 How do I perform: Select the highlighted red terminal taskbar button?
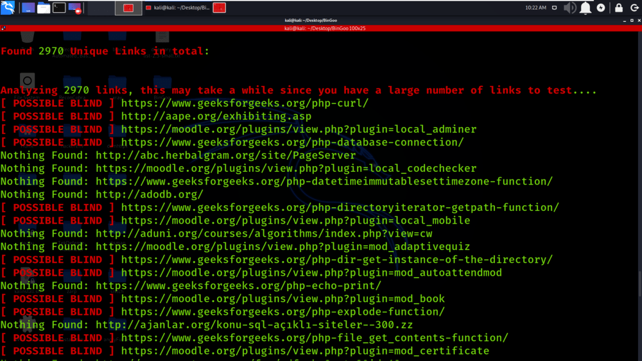[128, 8]
